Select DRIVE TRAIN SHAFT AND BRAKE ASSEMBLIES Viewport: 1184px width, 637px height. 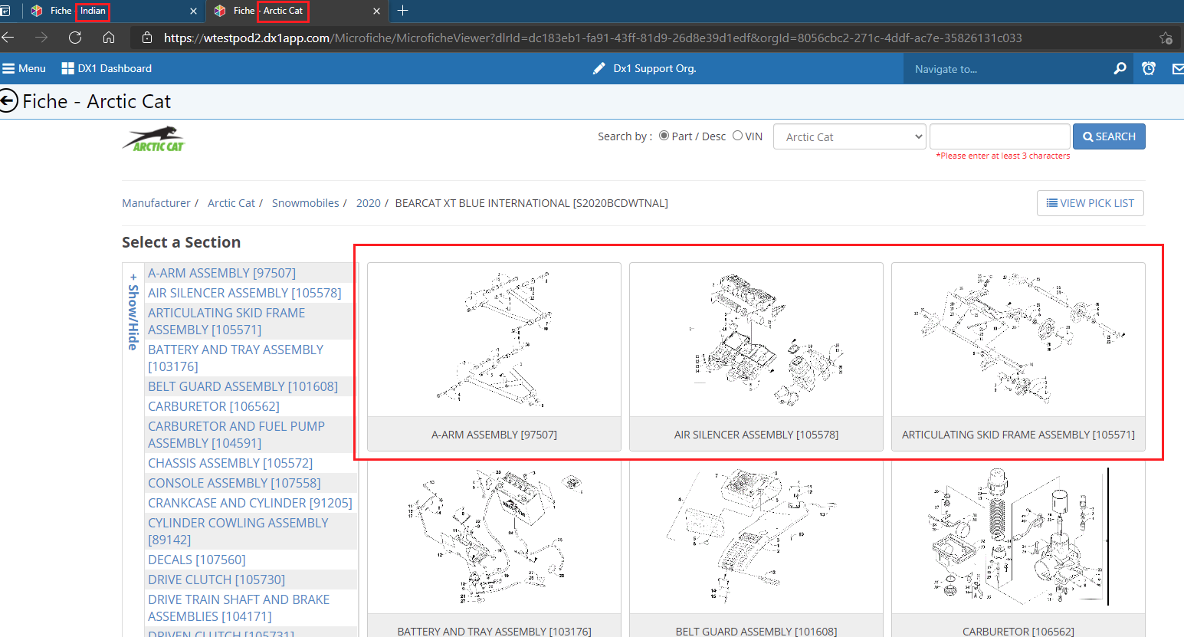tap(238, 608)
